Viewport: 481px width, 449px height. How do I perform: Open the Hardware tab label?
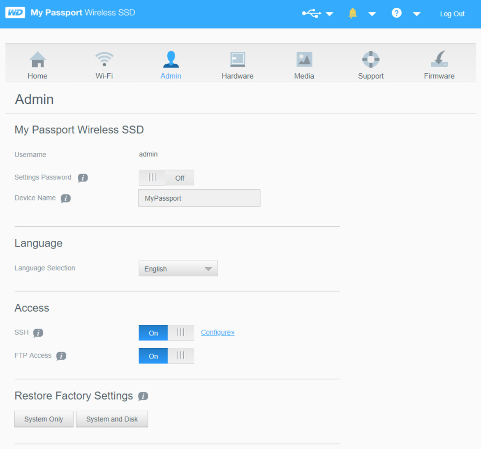238,76
